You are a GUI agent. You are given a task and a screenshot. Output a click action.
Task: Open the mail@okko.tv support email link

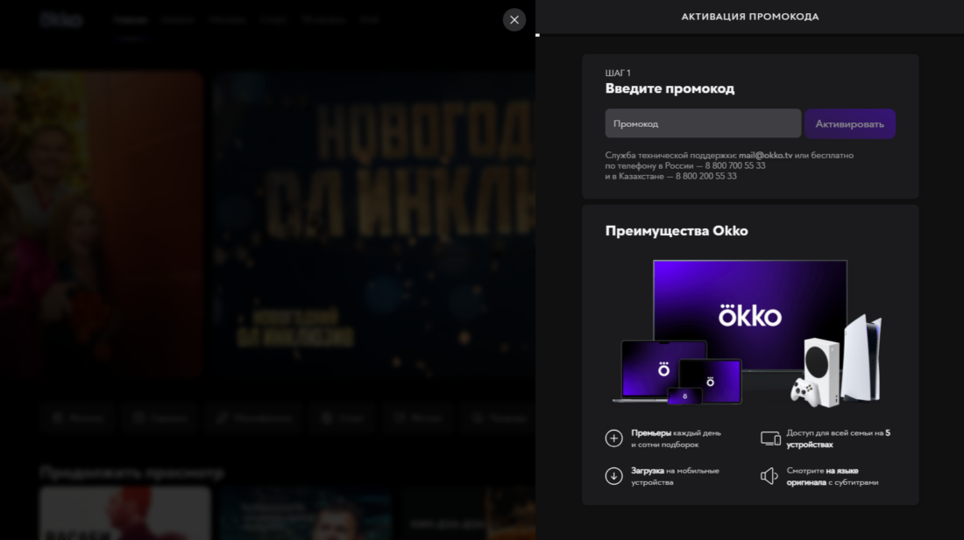tap(765, 155)
